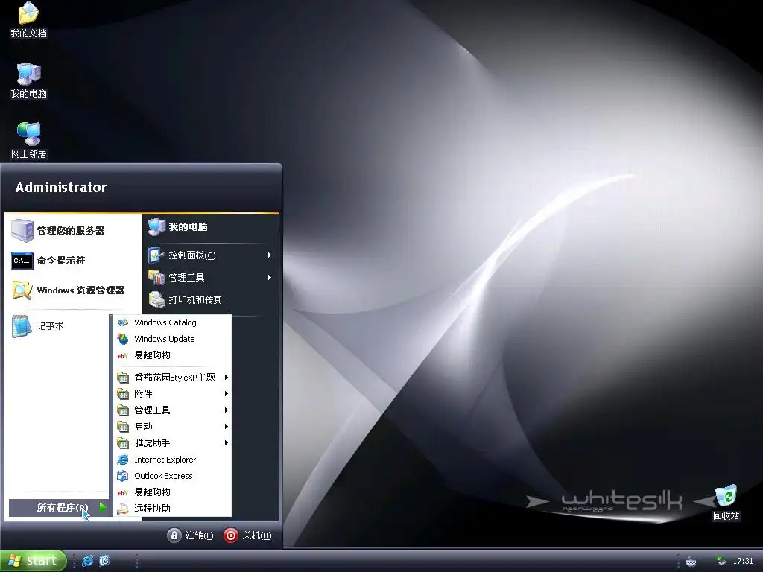This screenshot has height=572, width=763.
Task: Click 管理工具 folder icon in programs list
Action: pyautogui.click(x=123, y=410)
